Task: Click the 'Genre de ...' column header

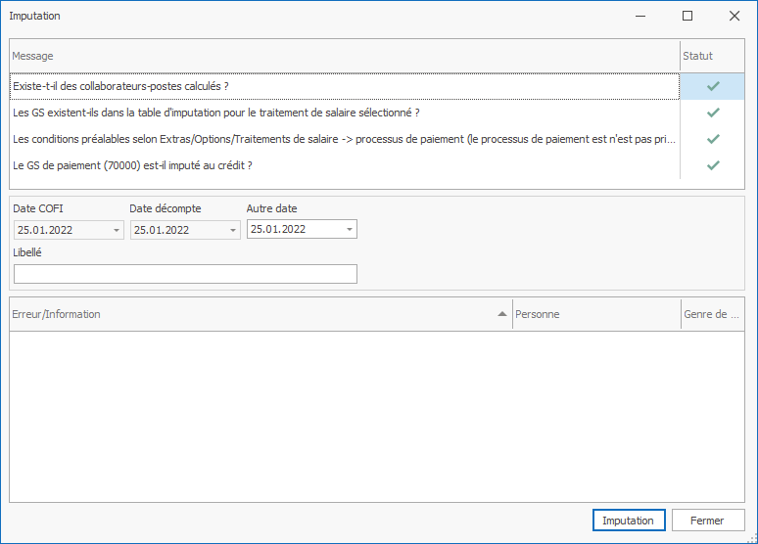Action: click(x=712, y=314)
